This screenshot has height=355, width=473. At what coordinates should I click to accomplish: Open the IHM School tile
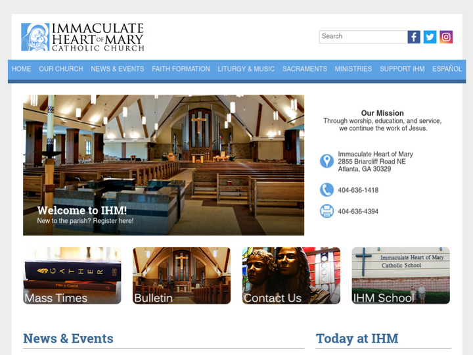[x=401, y=275]
